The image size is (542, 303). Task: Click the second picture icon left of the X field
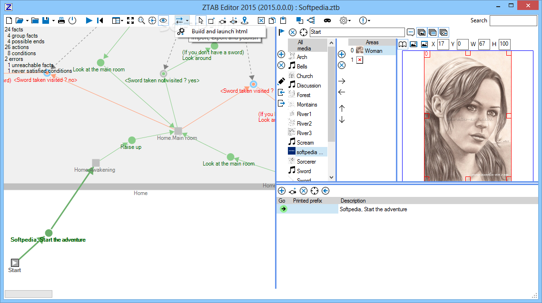(424, 44)
